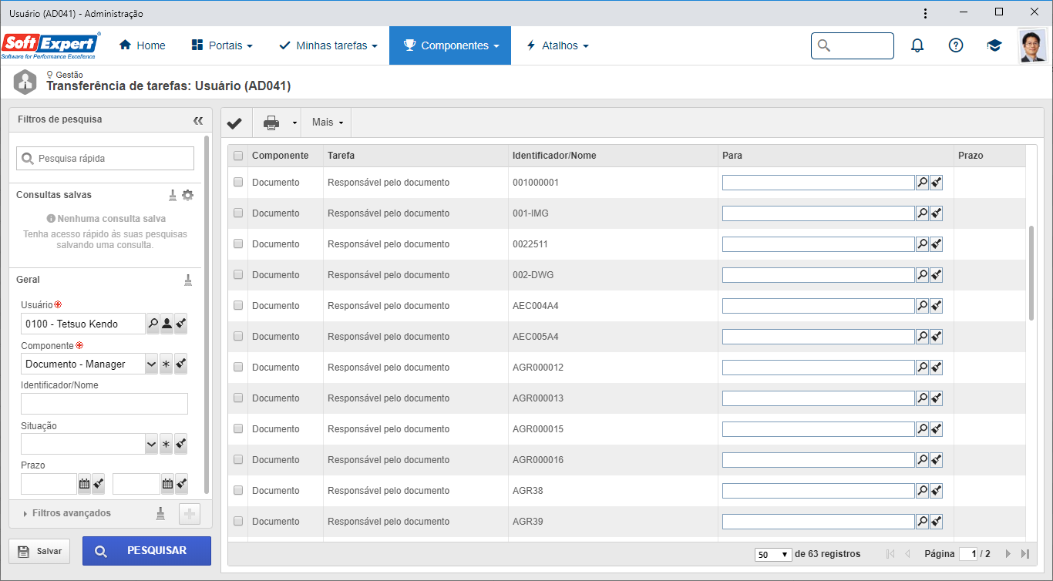
Task: Click the results table vertical scrollbar
Action: [1031, 273]
